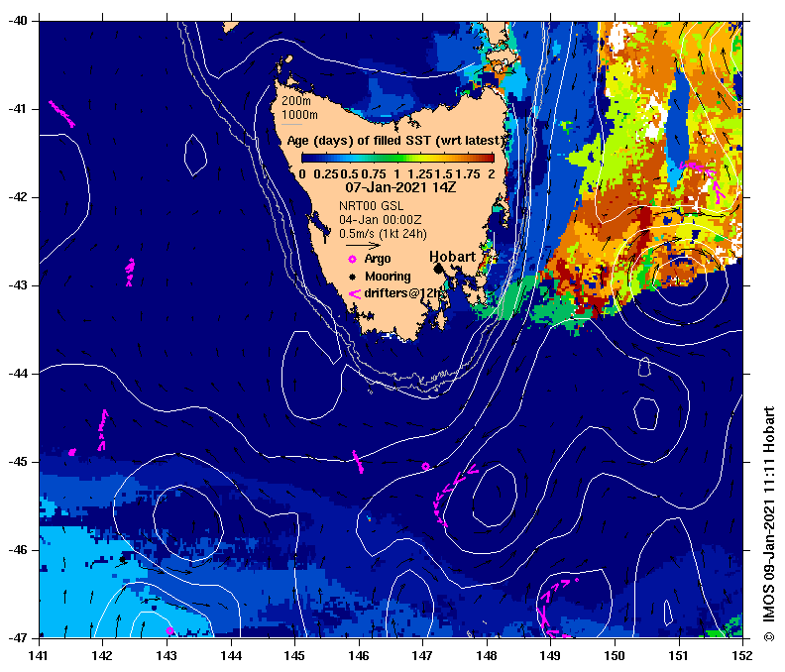
Task: Click the drifter track near 151.5E 41.7S
Action: point(704,180)
